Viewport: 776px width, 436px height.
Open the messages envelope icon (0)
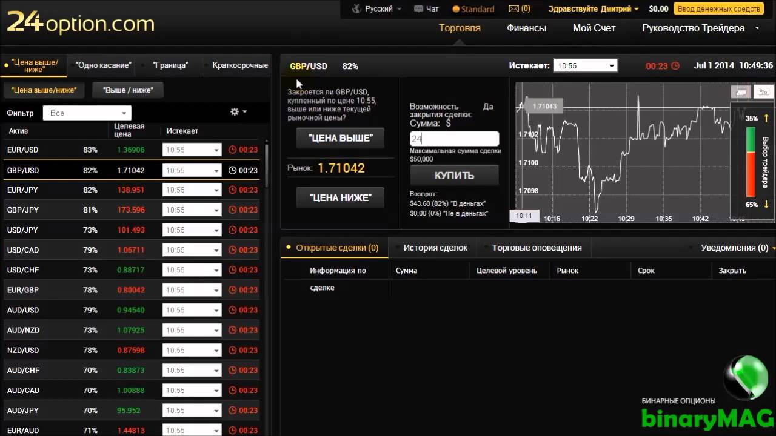point(513,9)
